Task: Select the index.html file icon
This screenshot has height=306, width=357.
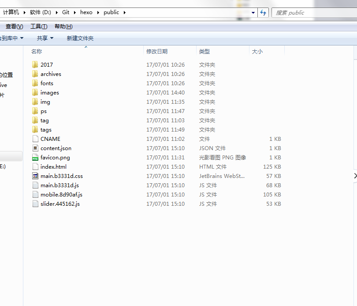Action: (35, 166)
